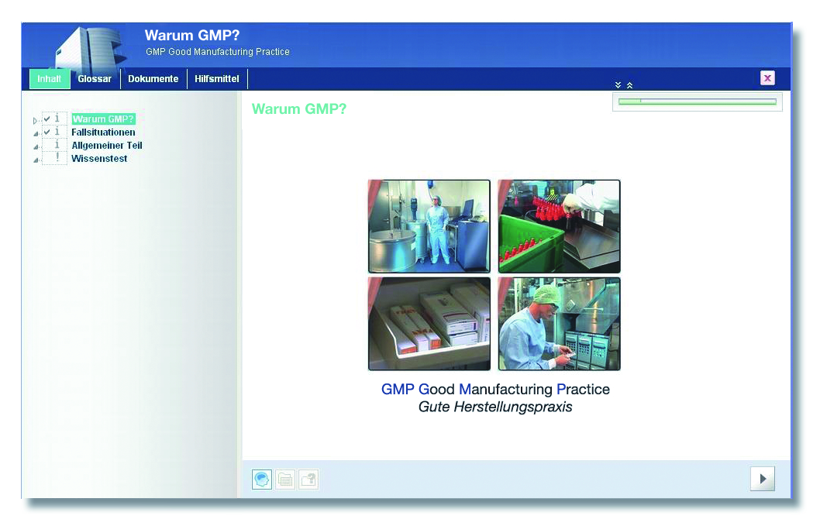Click the double chevron down icon
Screen dimensions: 820x526
(x=618, y=85)
